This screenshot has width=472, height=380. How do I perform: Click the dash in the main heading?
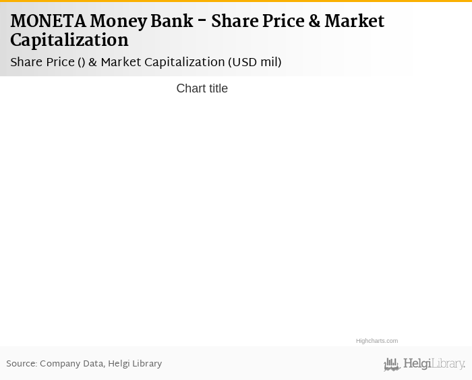pyautogui.click(x=202, y=22)
